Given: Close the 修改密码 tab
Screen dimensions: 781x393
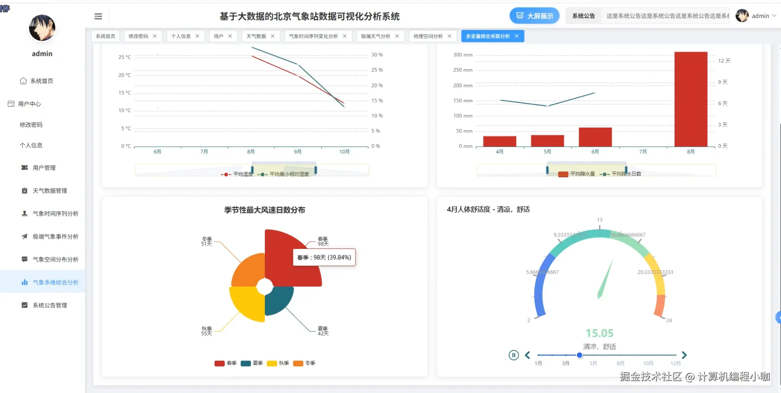Looking at the screenshot, I should click(x=155, y=36).
